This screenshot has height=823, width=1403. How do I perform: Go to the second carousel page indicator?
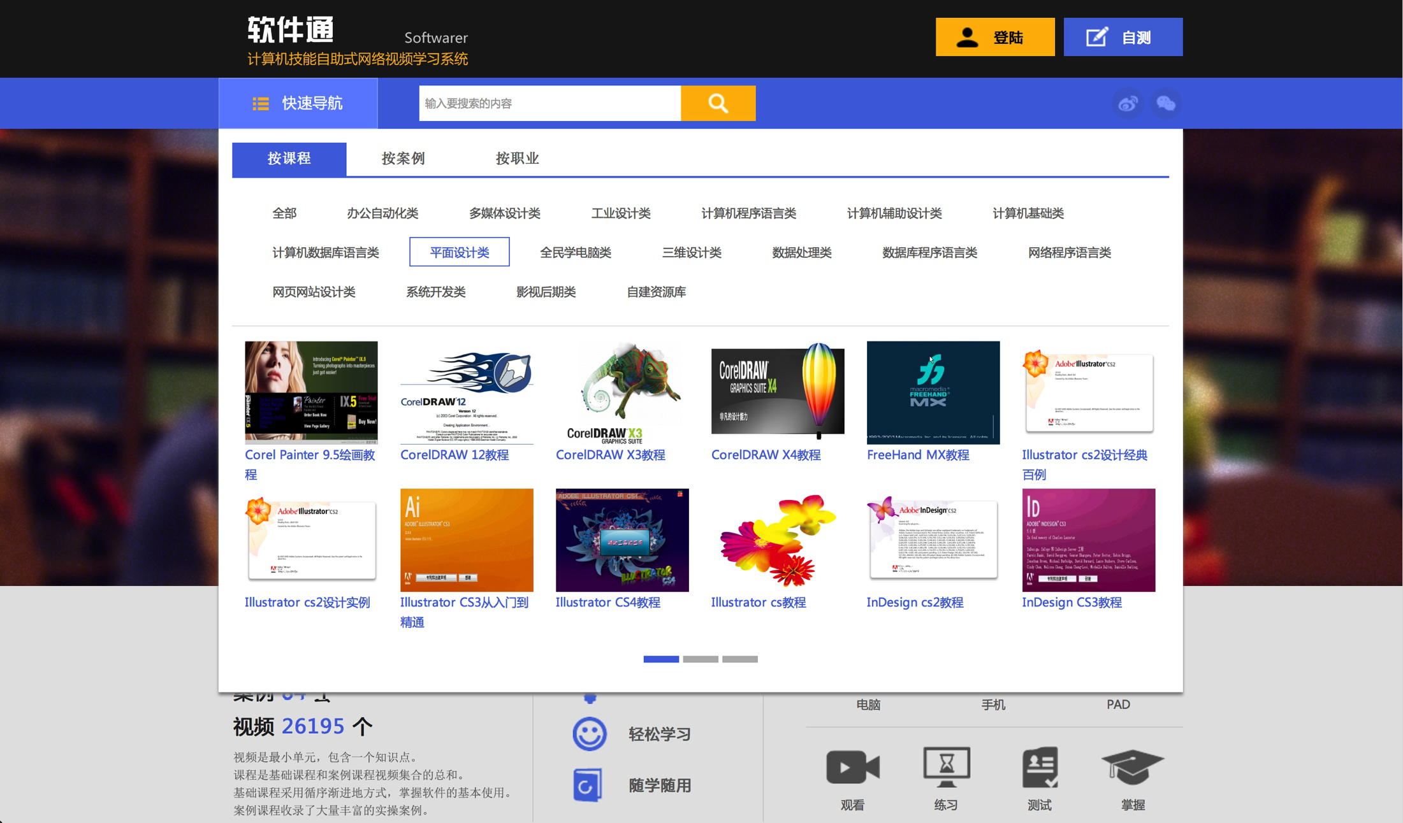(701, 659)
